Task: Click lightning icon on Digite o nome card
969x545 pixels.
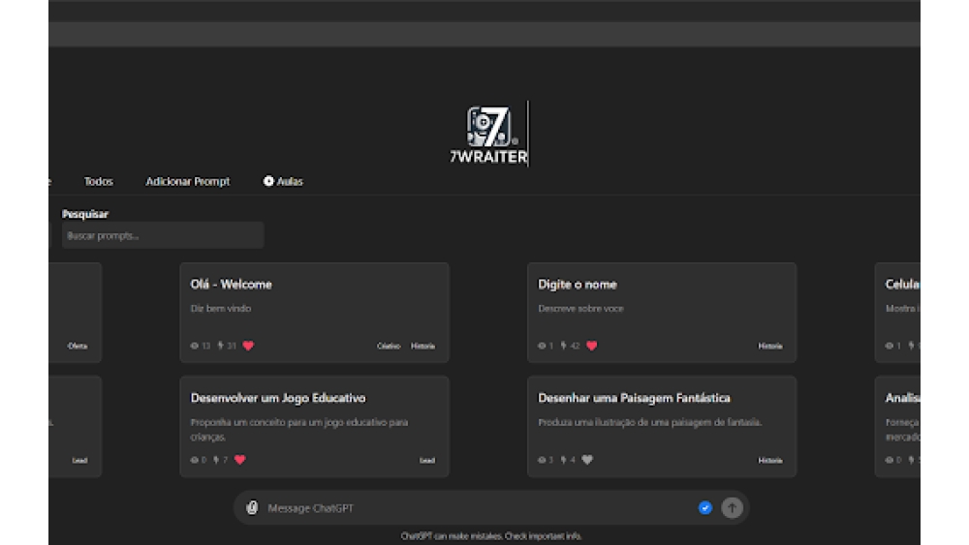Action: coord(564,346)
